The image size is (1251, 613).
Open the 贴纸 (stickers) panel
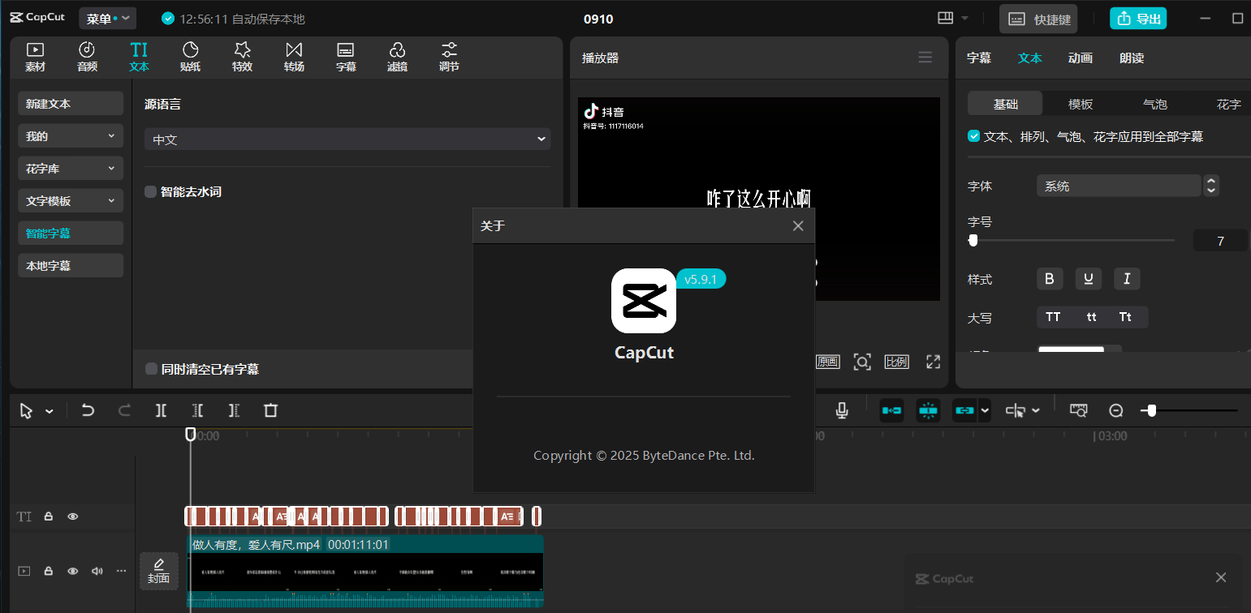point(190,57)
